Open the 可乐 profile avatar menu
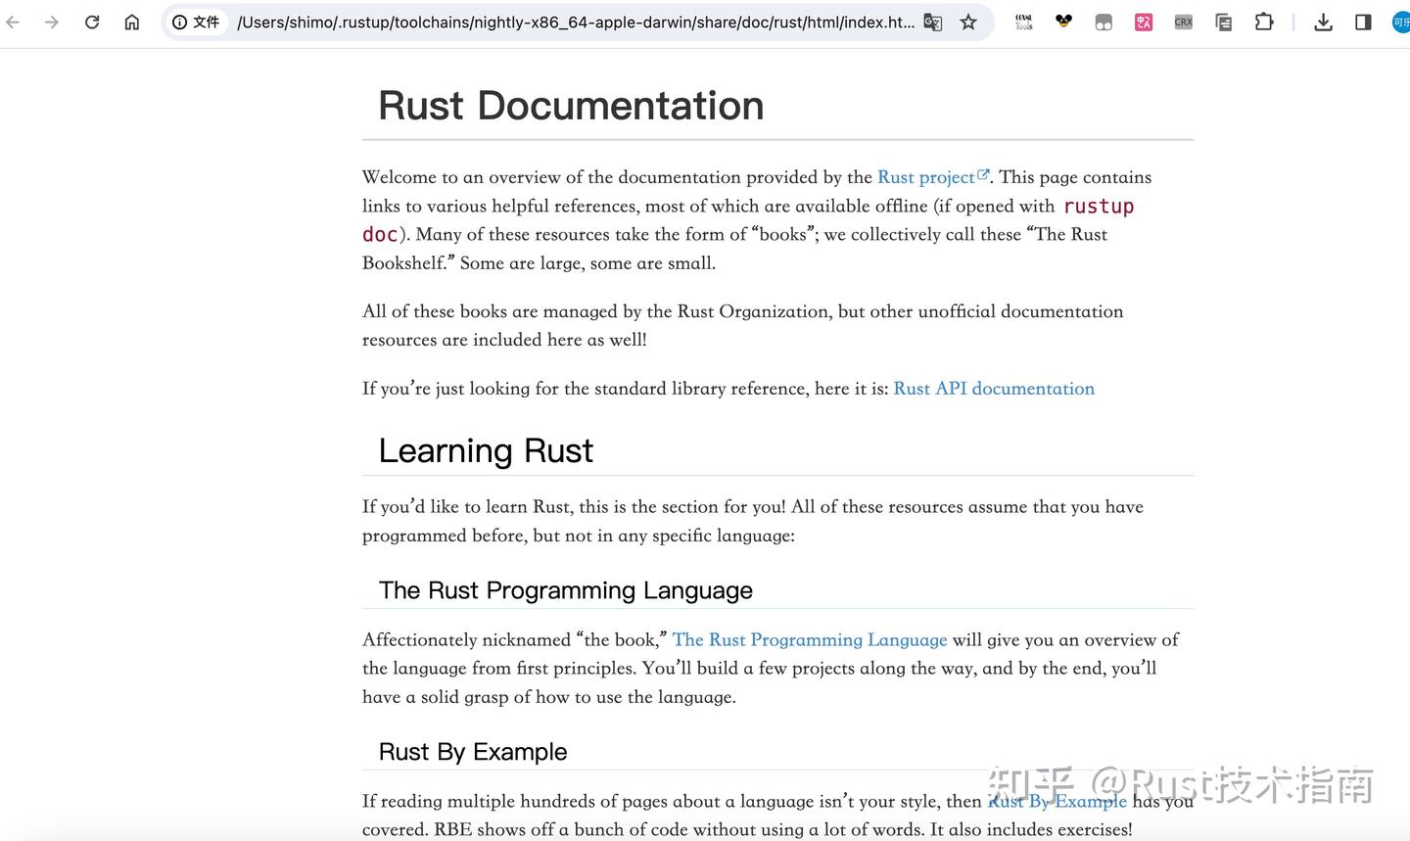1410x841 pixels. click(x=1400, y=22)
